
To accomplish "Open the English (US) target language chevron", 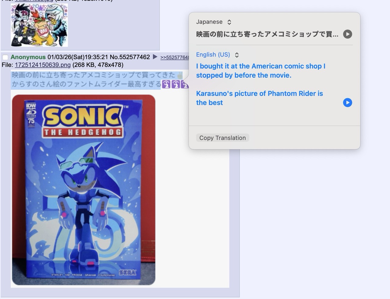I will [237, 55].
